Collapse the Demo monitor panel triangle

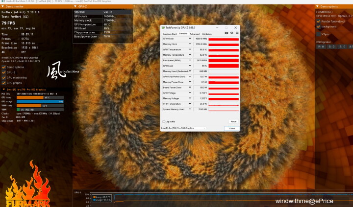2,7
